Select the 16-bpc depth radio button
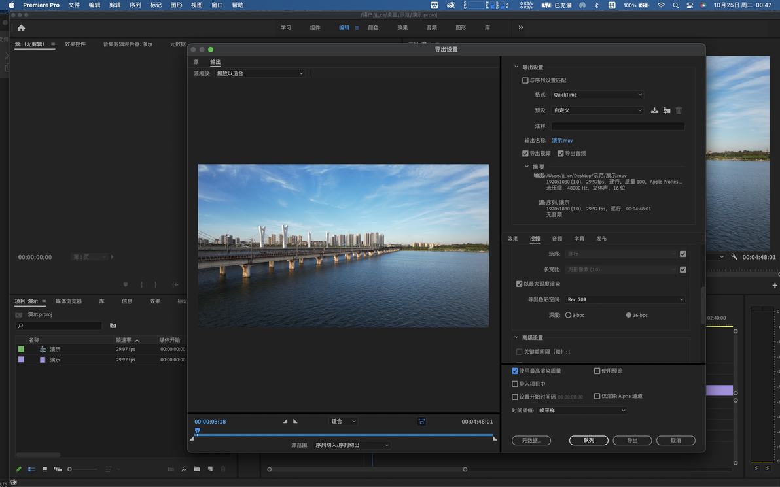 [x=629, y=315]
